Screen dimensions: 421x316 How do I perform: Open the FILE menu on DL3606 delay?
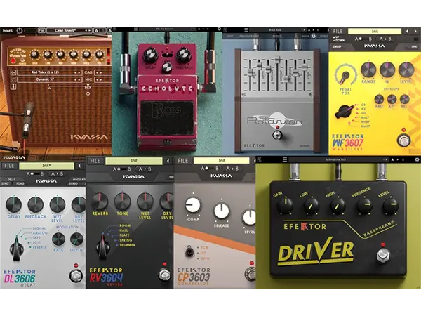click(10, 166)
